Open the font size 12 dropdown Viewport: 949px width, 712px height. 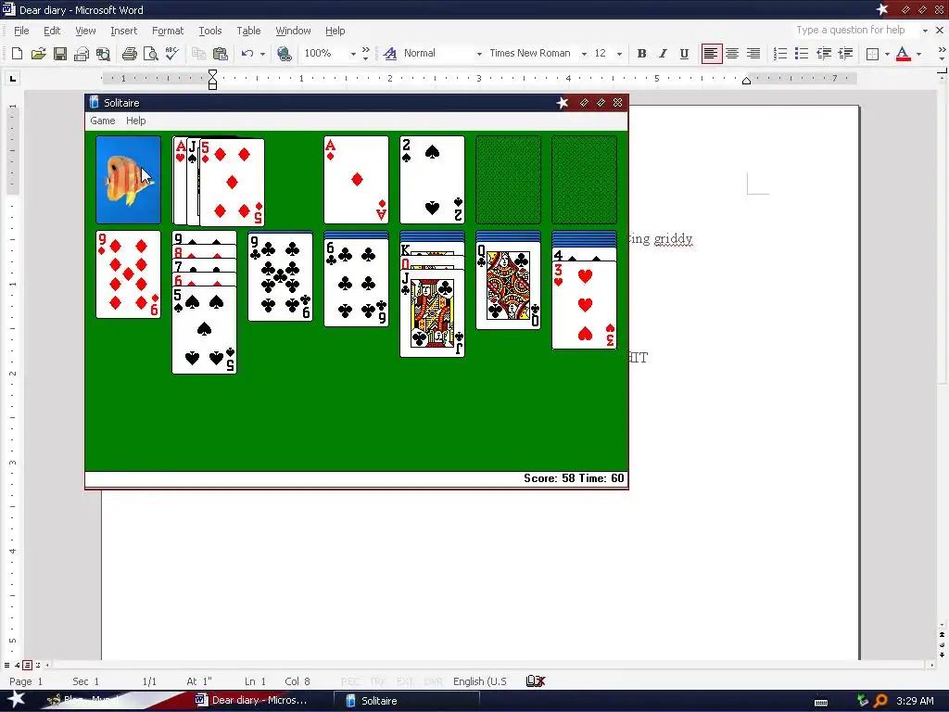click(x=619, y=54)
